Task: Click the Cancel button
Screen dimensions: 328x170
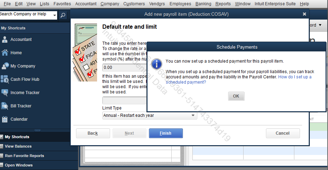Action: [x=282, y=133]
